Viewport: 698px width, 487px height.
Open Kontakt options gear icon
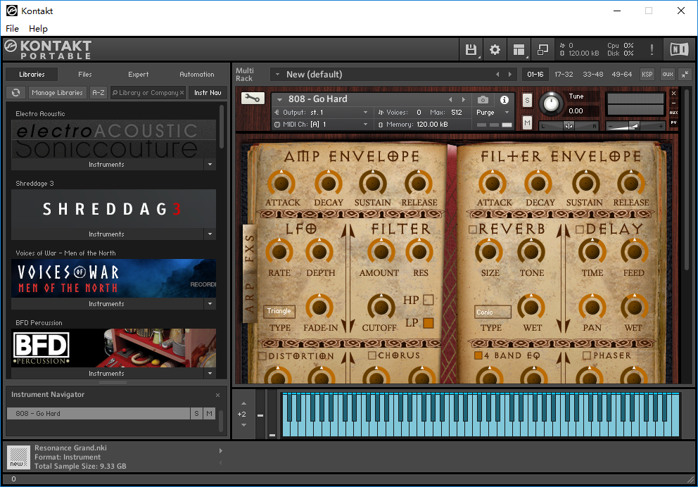pos(495,49)
